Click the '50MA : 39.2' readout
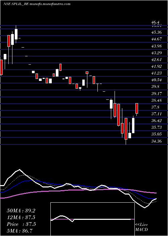The height and width of the screenshot is (236, 168). (21, 211)
